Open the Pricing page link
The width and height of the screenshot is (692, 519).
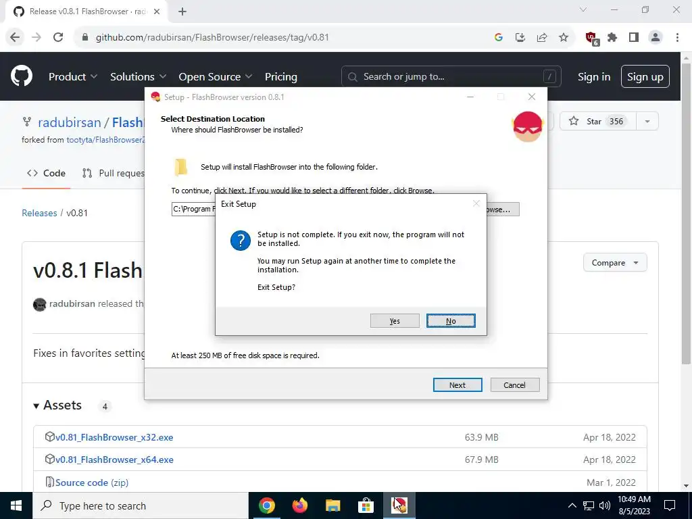coord(280,76)
